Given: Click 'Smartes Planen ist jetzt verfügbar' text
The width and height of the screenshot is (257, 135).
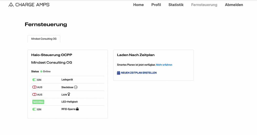Looking at the screenshot, I should click(x=136, y=65).
